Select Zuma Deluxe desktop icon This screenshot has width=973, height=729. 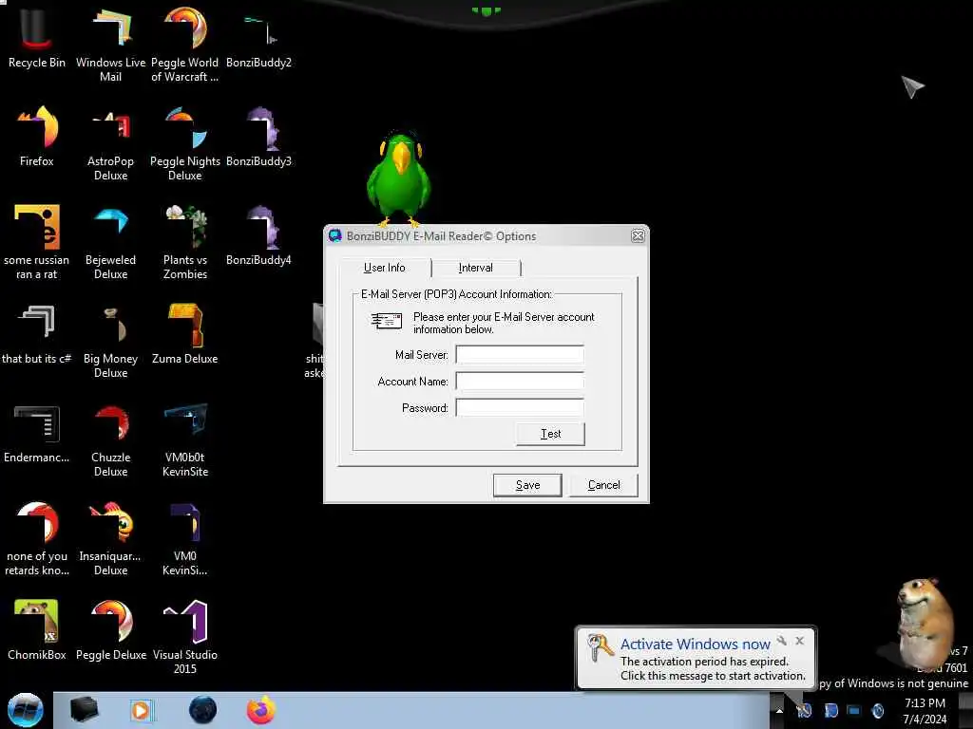(185, 333)
